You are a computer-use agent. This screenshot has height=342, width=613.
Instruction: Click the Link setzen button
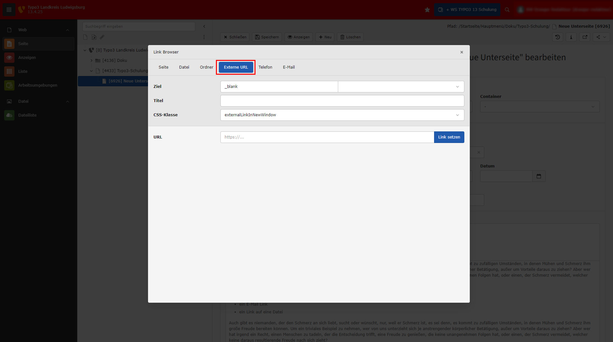(449, 137)
